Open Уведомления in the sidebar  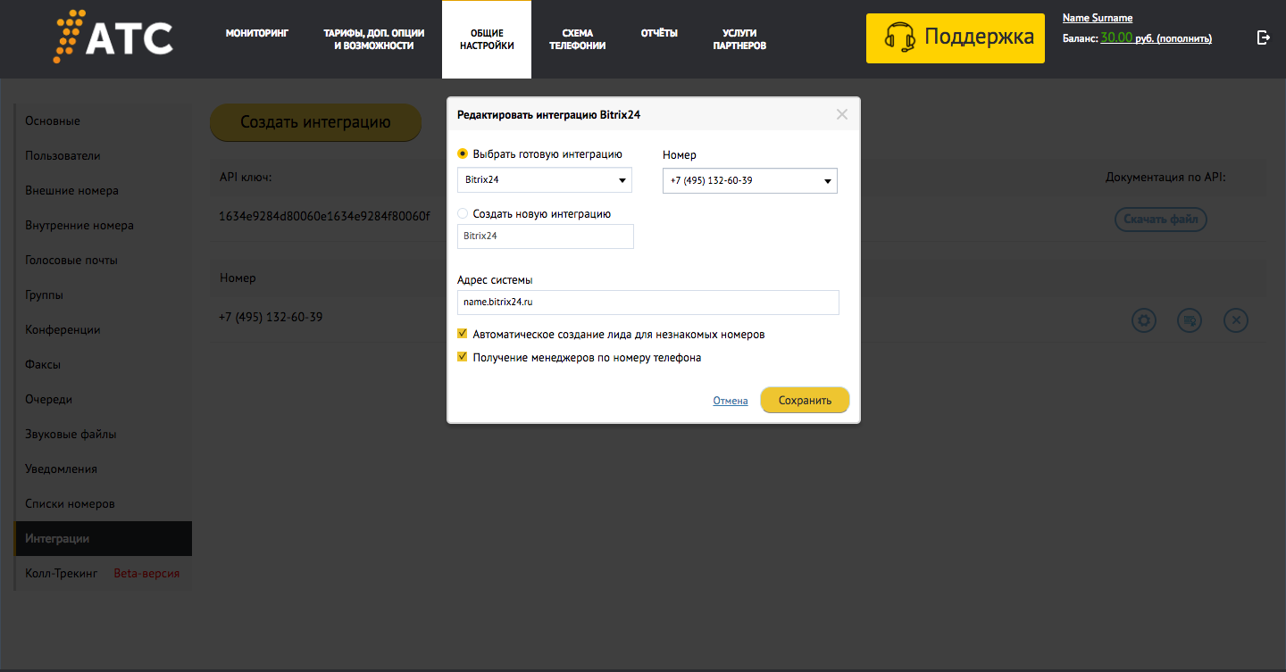[104, 469]
